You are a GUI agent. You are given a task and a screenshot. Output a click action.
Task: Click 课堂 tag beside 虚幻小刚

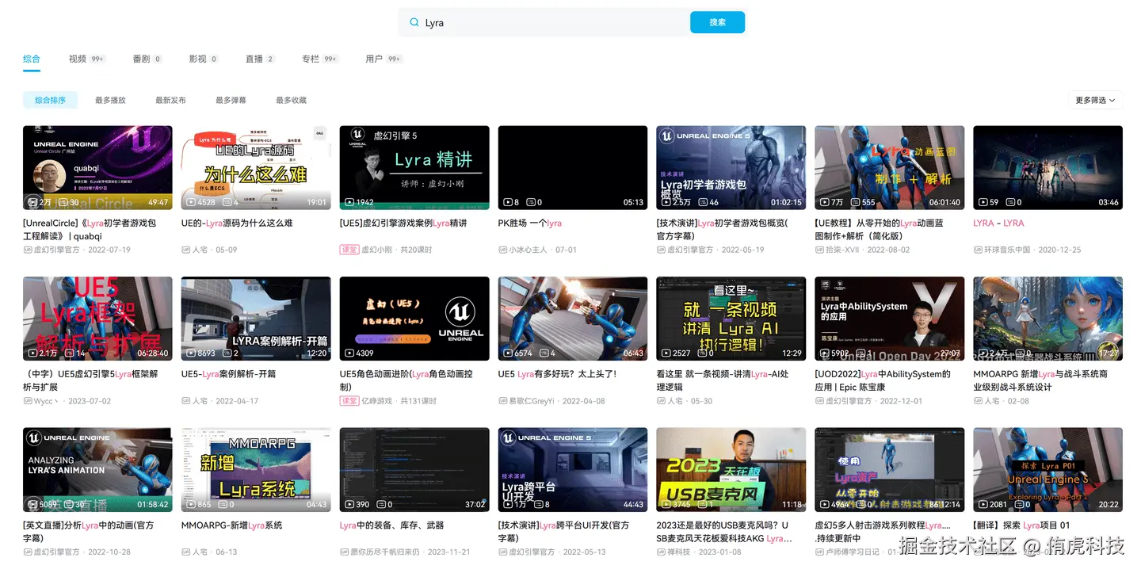click(349, 250)
